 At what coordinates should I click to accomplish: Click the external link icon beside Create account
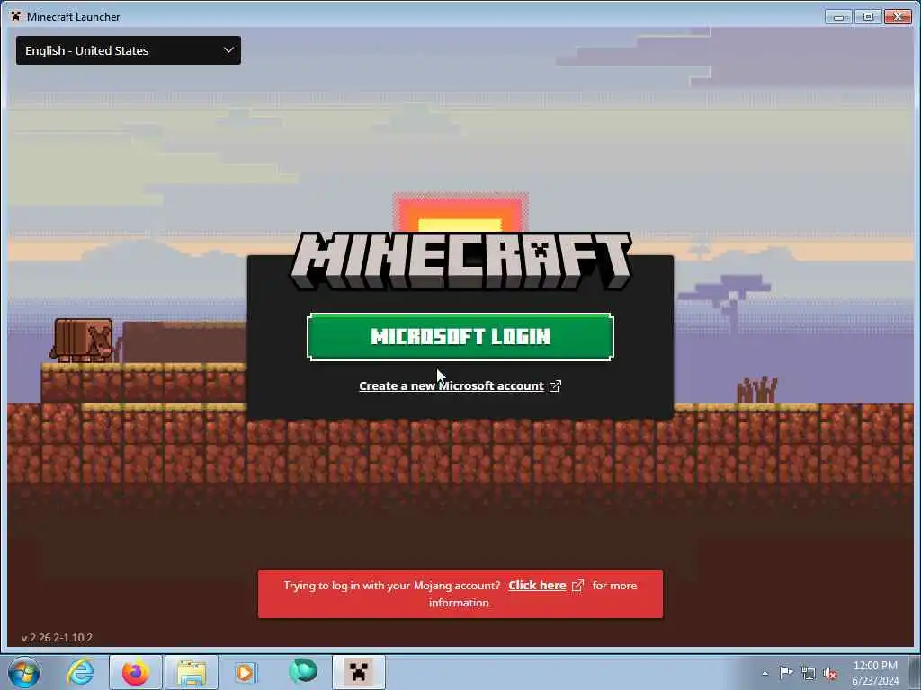[555, 385]
